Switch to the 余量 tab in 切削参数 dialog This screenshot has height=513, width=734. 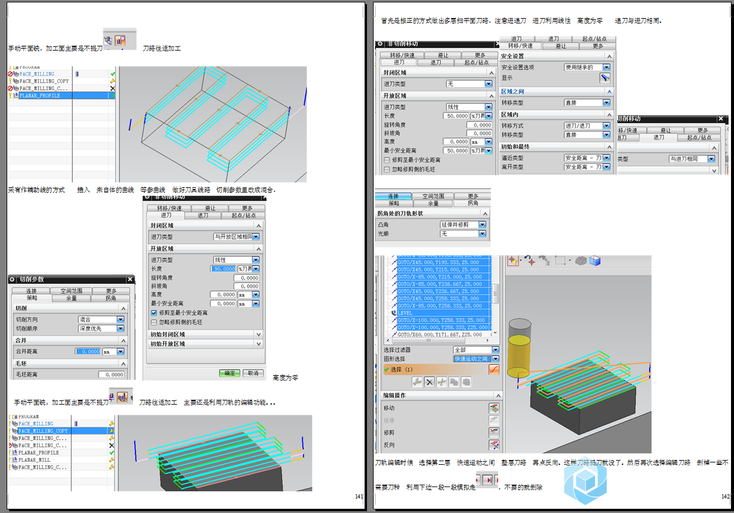tap(72, 298)
